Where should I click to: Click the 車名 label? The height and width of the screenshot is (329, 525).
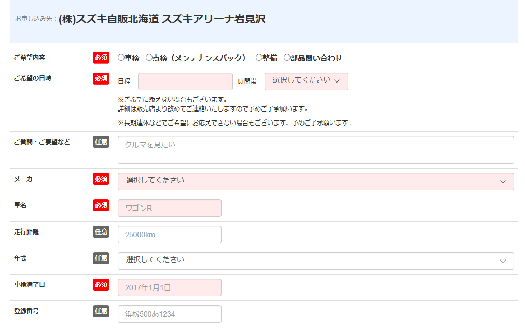click(x=20, y=205)
